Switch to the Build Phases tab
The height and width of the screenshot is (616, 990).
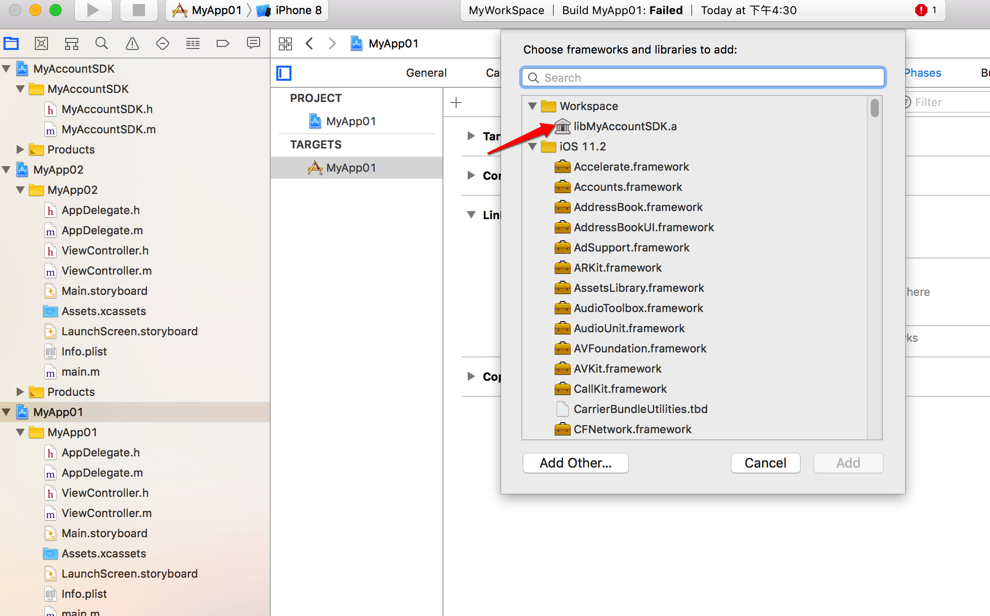click(922, 73)
